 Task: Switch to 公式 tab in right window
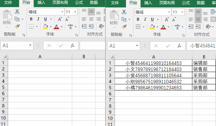[186, 3]
